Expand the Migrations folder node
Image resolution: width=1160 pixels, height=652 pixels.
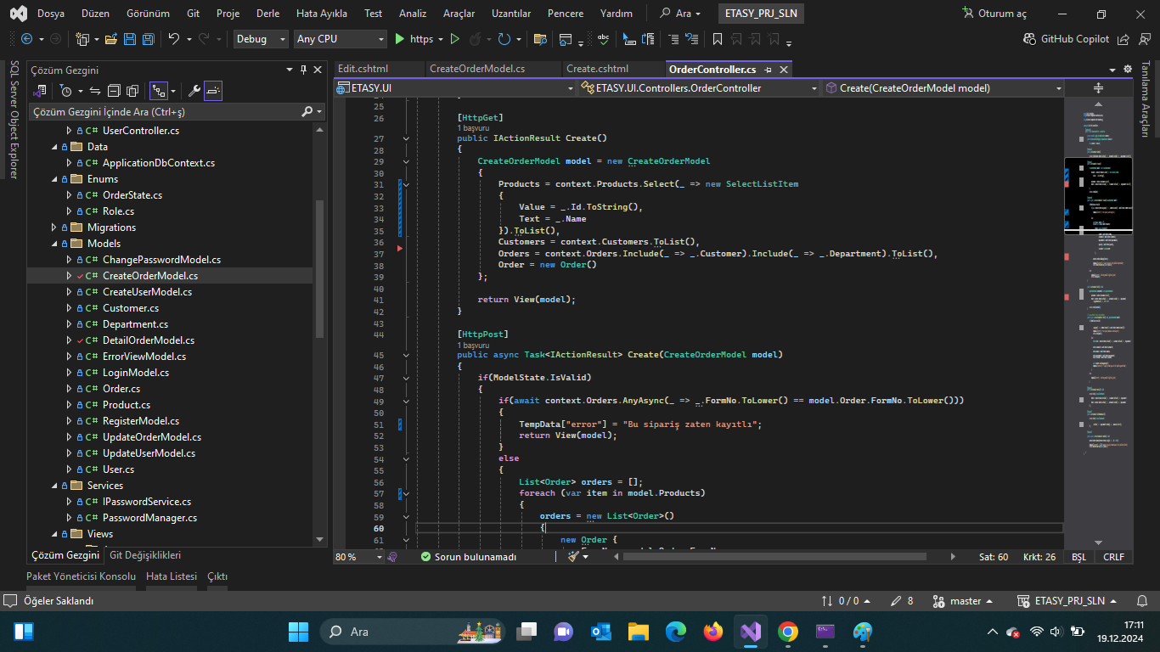coord(54,228)
